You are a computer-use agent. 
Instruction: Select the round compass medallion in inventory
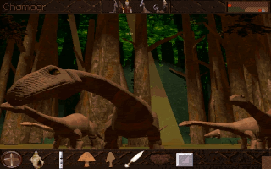11,160
